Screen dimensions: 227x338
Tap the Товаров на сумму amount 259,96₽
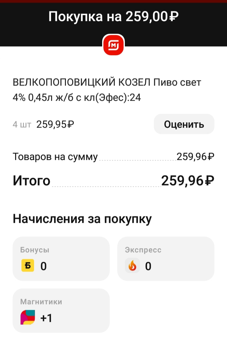coord(195,157)
